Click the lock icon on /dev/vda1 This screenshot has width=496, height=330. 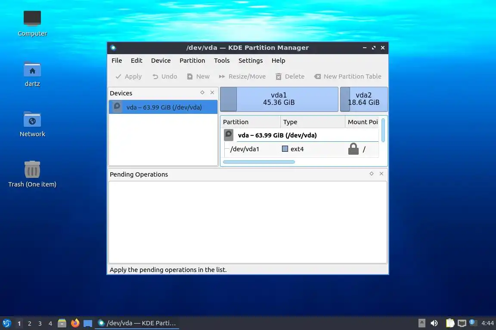[x=353, y=149]
